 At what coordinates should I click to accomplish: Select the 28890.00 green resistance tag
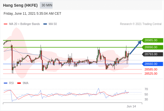click(x=153, y=47)
